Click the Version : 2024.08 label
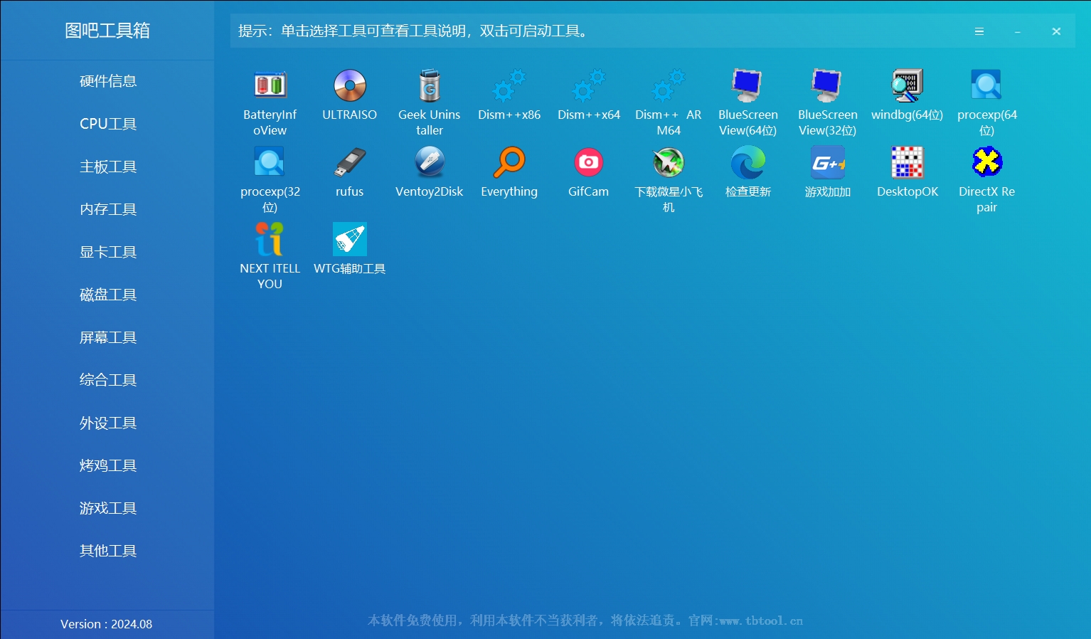This screenshot has height=639, width=1091. coord(106,624)
